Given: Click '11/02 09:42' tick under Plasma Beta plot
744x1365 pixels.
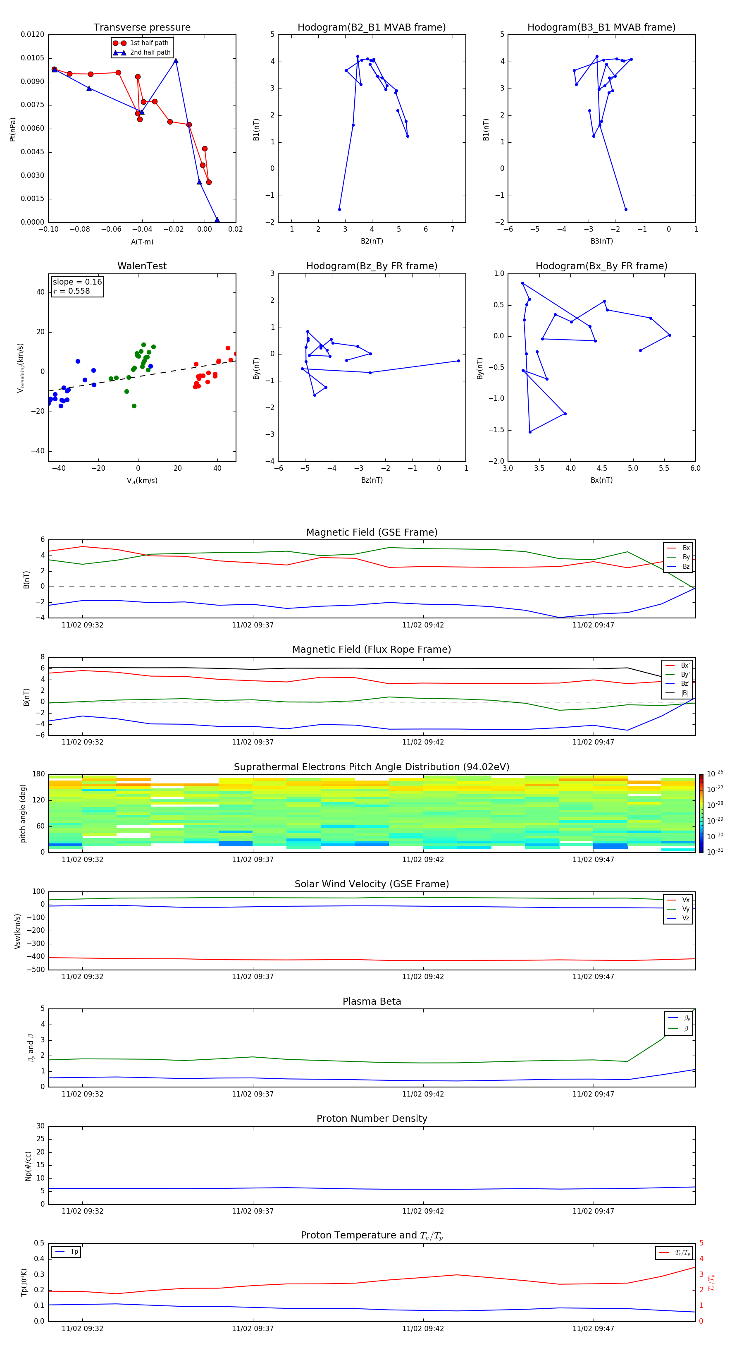Looking at the screenshot, I should click(423, 1094).
